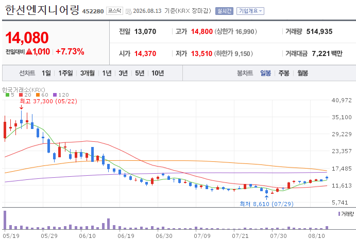Click the 상한가 16,990 text

(235, 31)
